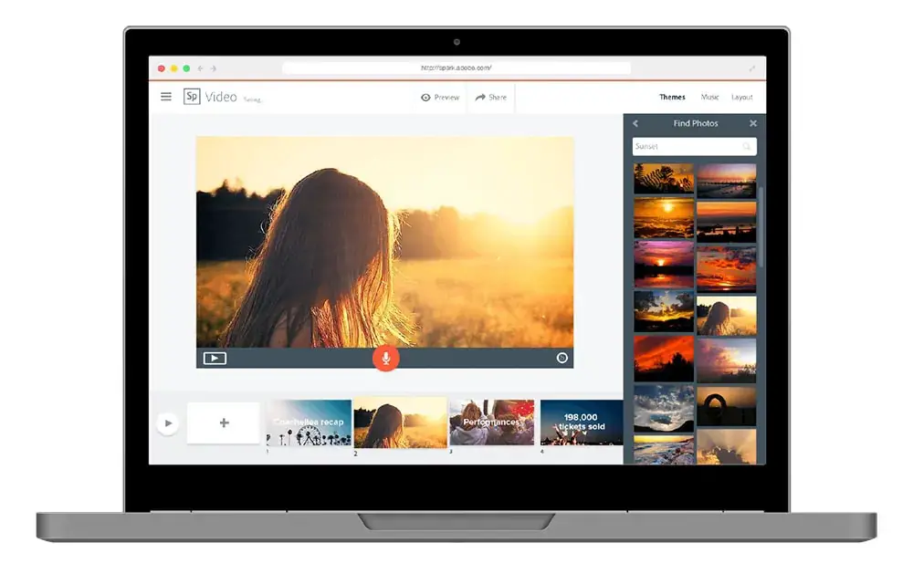Screen dimensions: 913x574
Task: Select the Coachella recap slide
Action: coord(309,423)
